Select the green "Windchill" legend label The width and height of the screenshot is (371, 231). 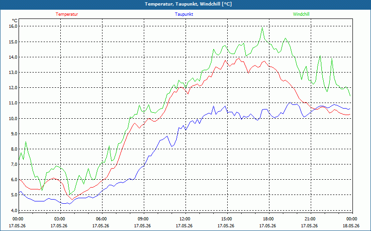[301, 14]
